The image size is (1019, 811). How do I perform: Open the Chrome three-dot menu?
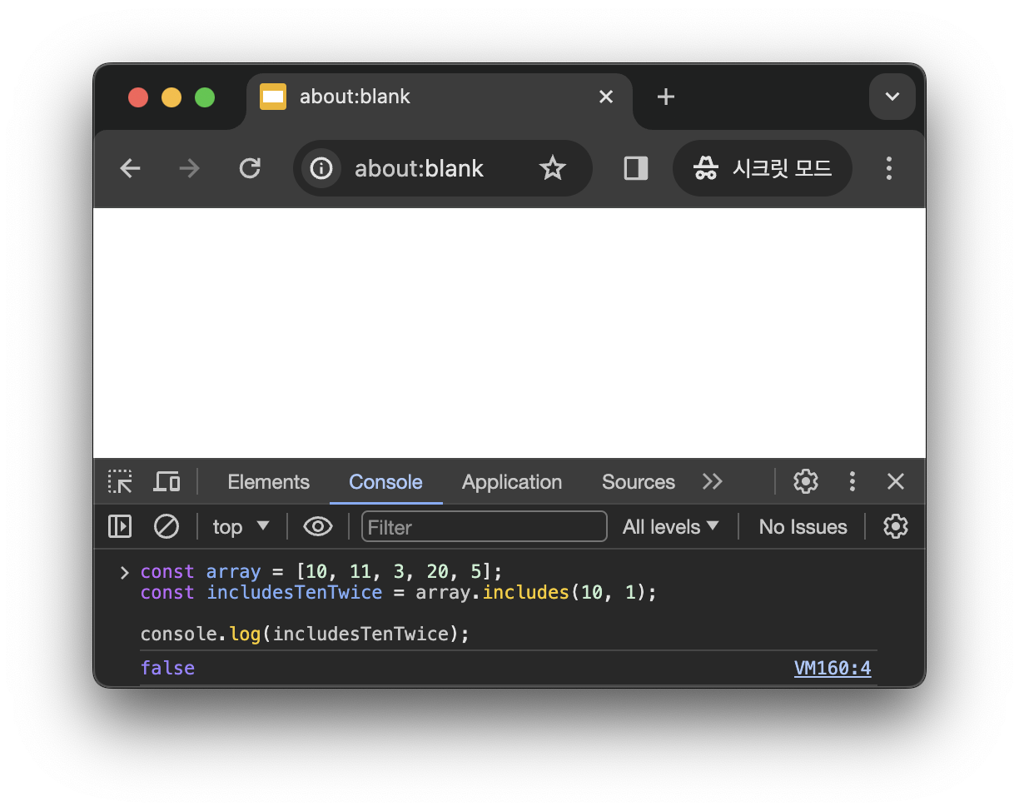coord(888,168)
